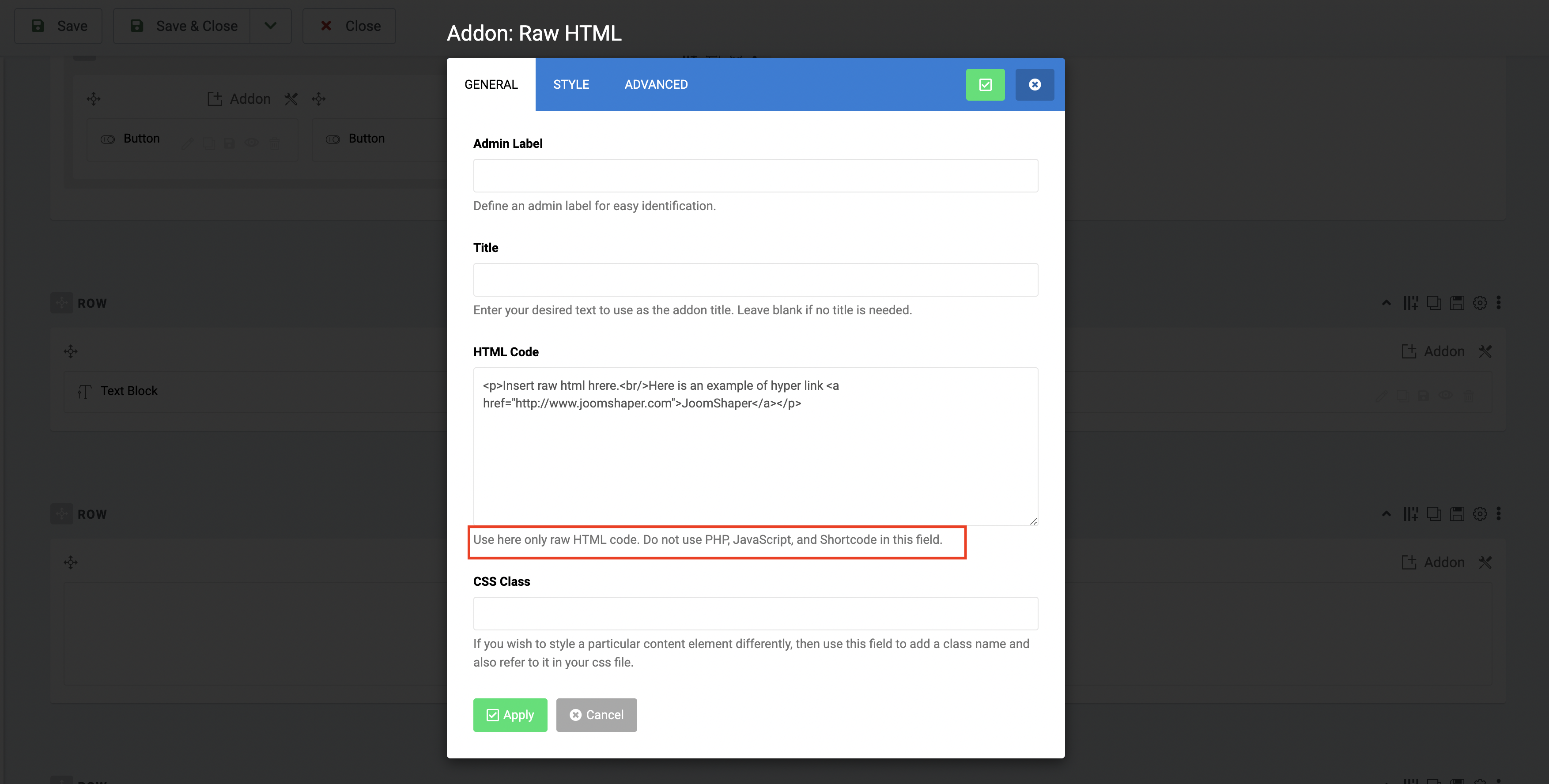This screenshot has width=1549, height=784.
Task: Click move handle of the empty ROW below Text Block
Action: click(62, 514)
